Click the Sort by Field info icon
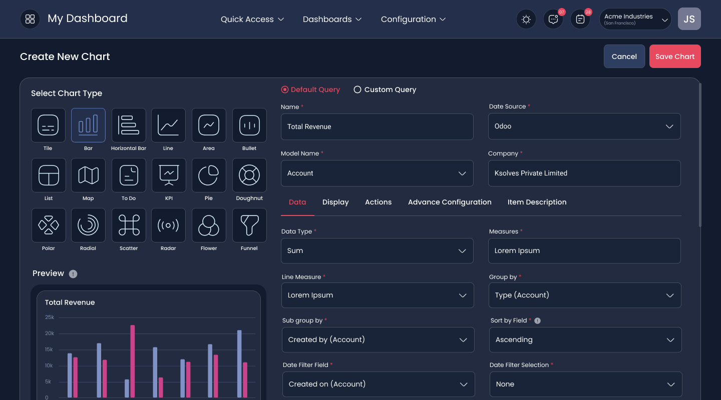721x400 pixels. tap(537, 320)
